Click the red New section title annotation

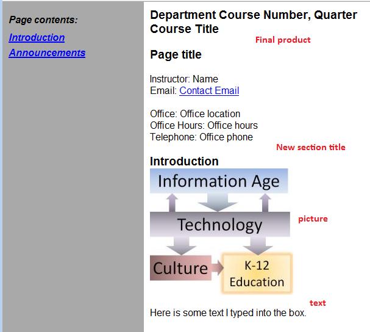tap(310, 147)
